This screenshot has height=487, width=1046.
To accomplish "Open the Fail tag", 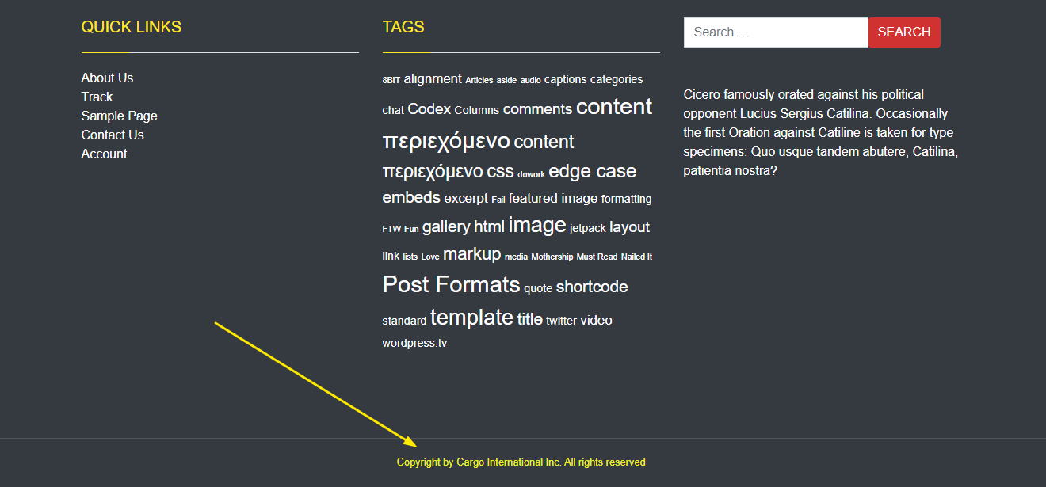I will [x=498, y=200].
